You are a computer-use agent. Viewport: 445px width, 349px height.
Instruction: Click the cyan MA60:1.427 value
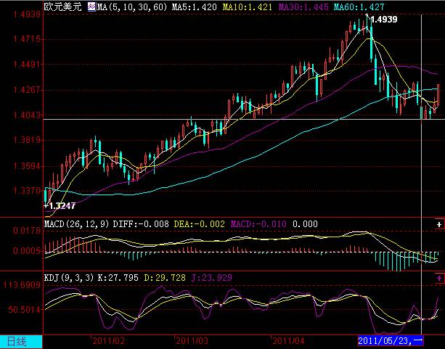(x=359, y=7)
